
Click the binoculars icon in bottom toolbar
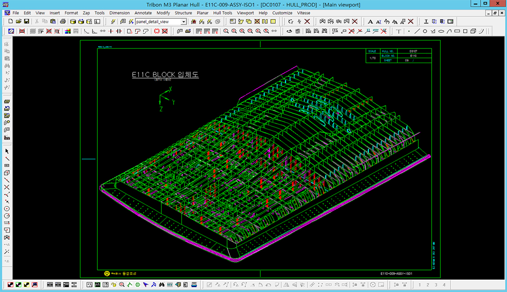coord(161,285)
